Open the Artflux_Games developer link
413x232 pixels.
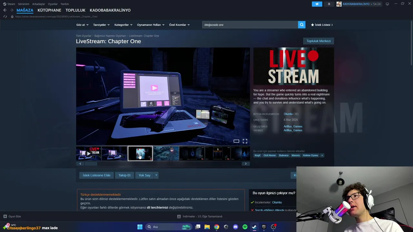293,126
